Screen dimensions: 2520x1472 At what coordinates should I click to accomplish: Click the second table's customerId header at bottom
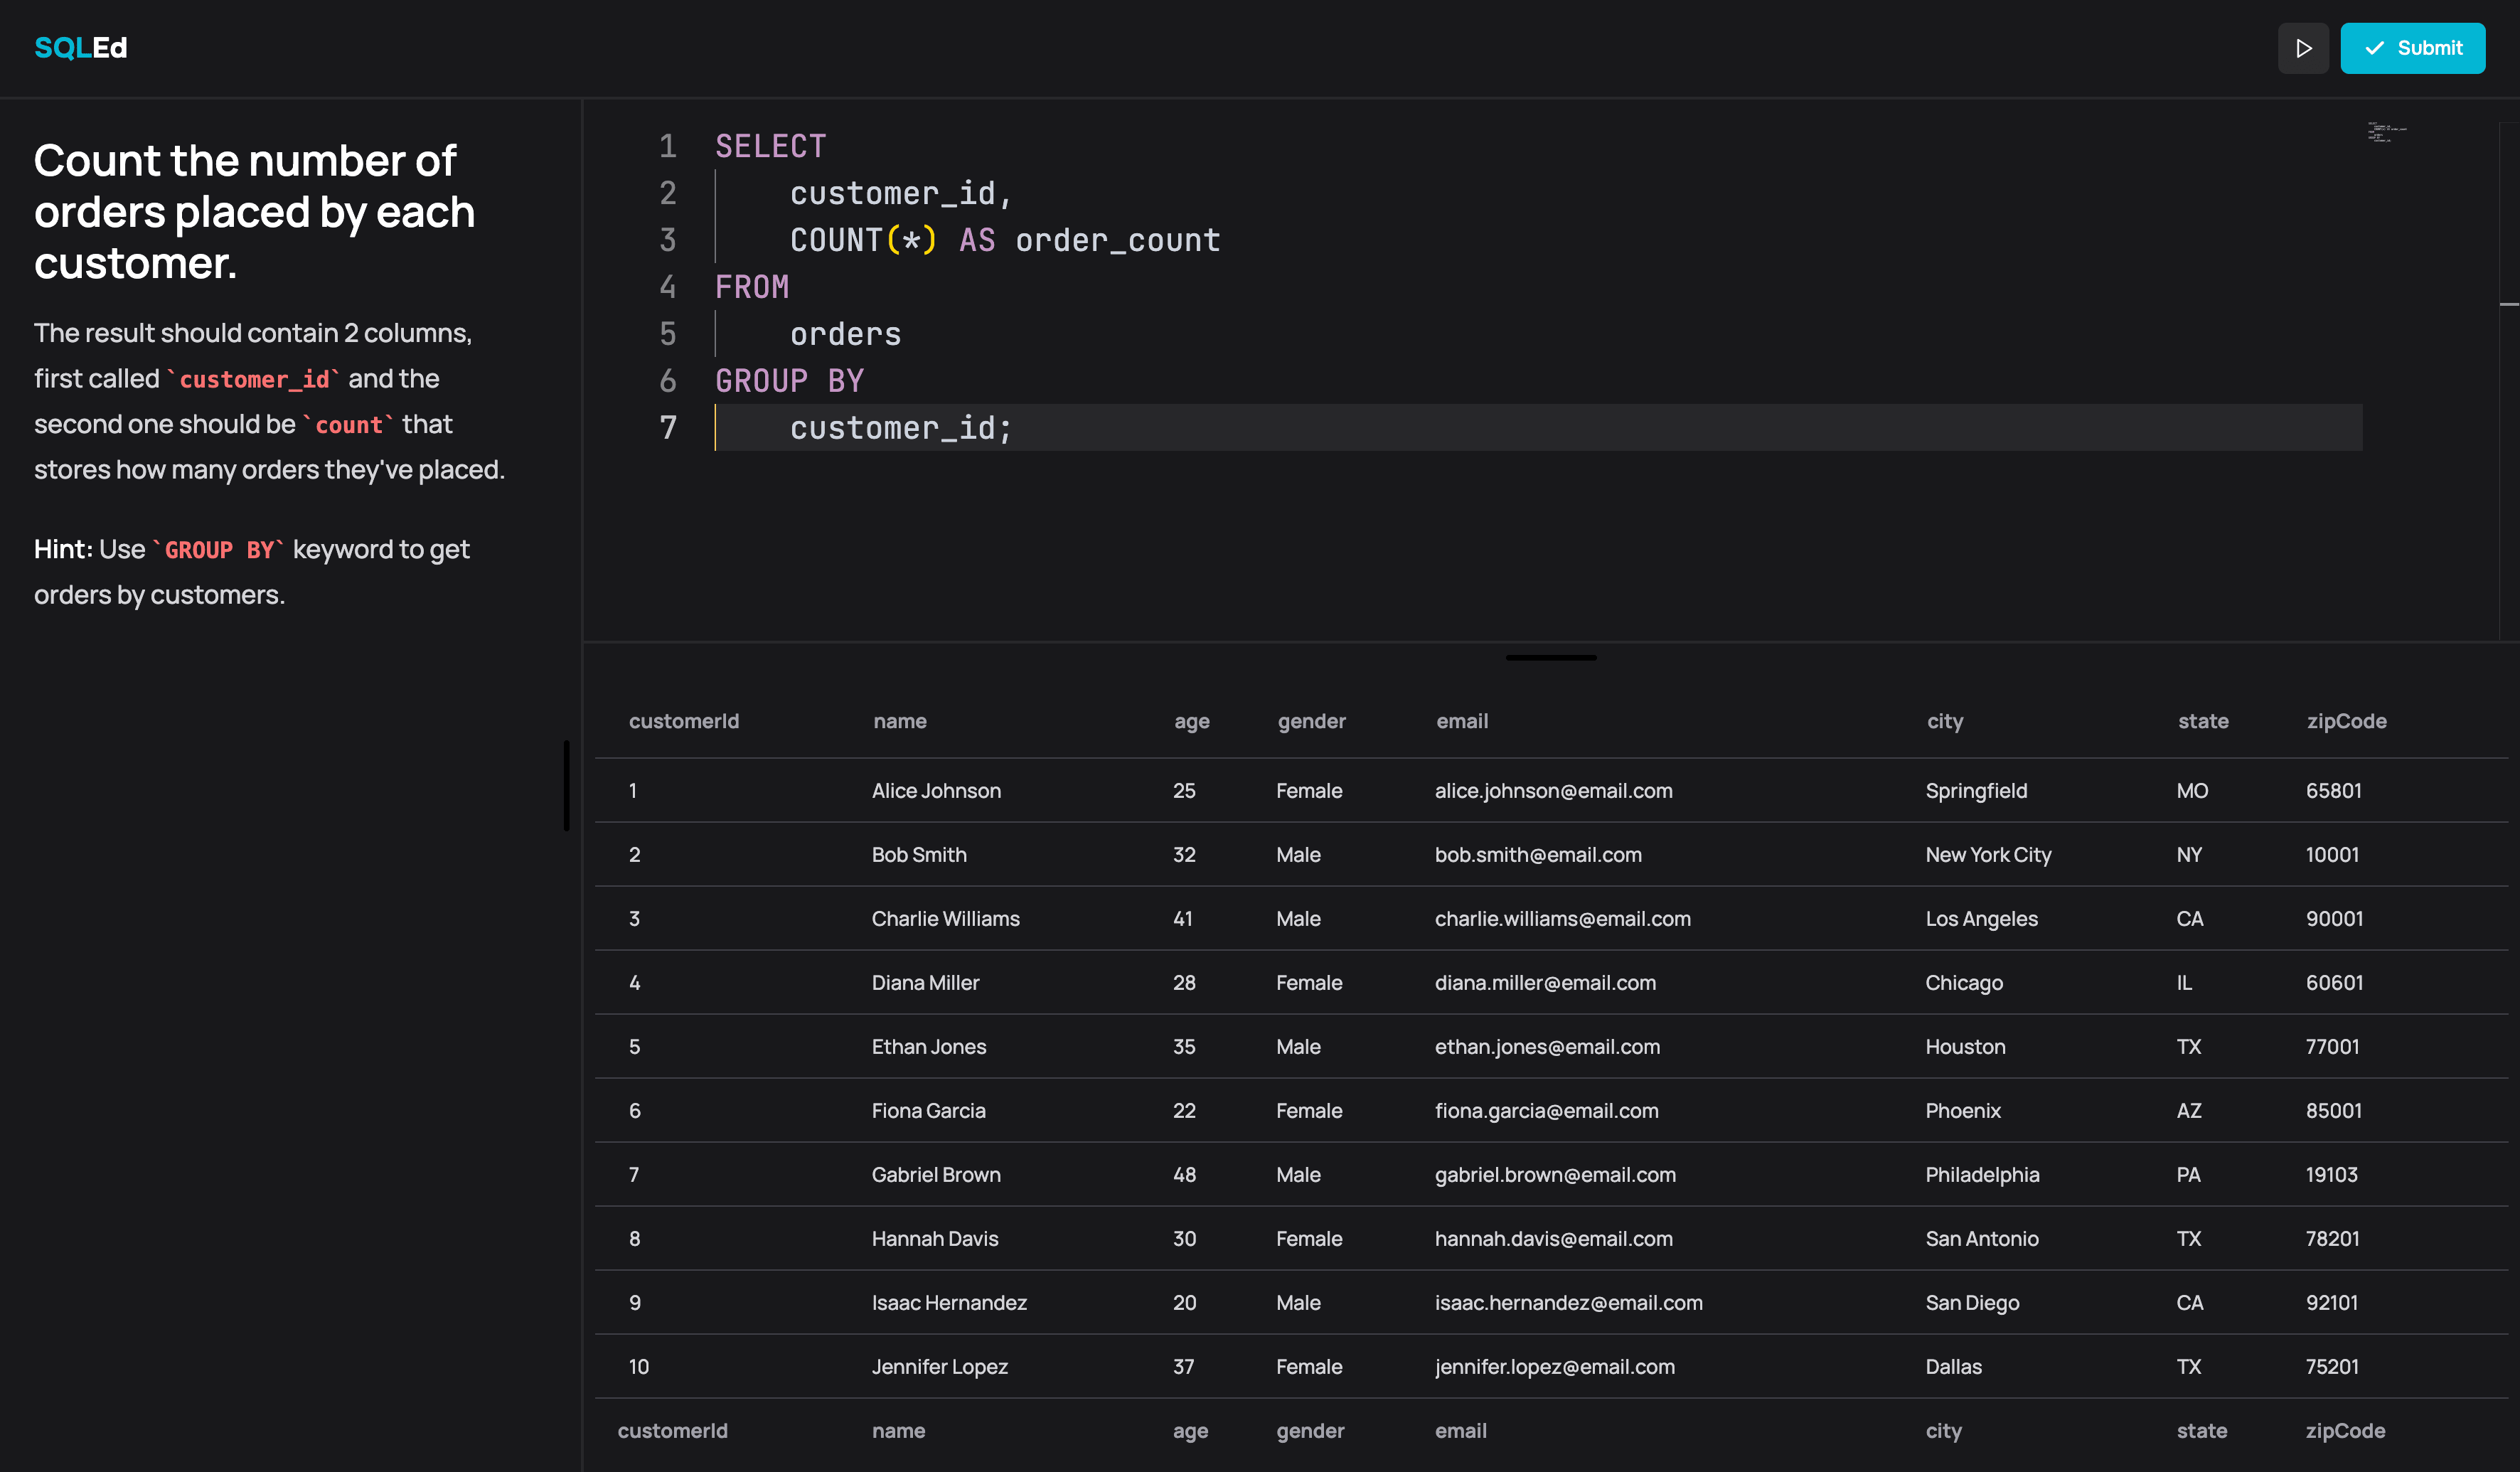(672, 1431)
